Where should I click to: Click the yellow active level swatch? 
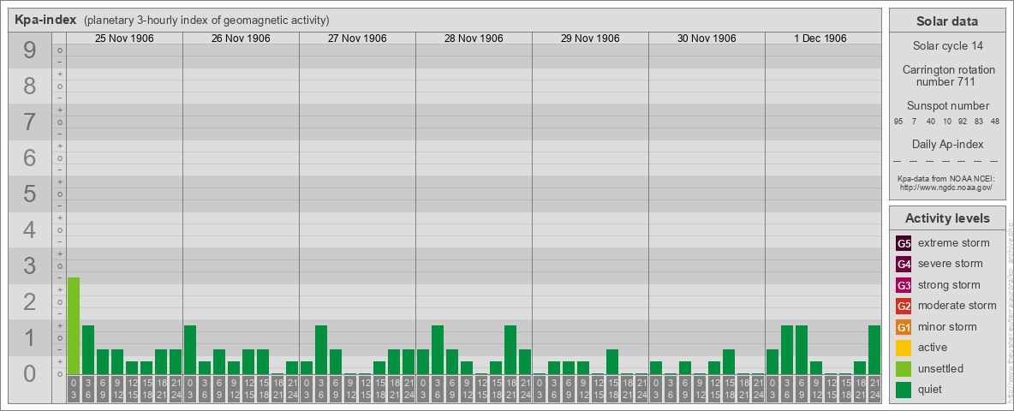tap(904, 348)
